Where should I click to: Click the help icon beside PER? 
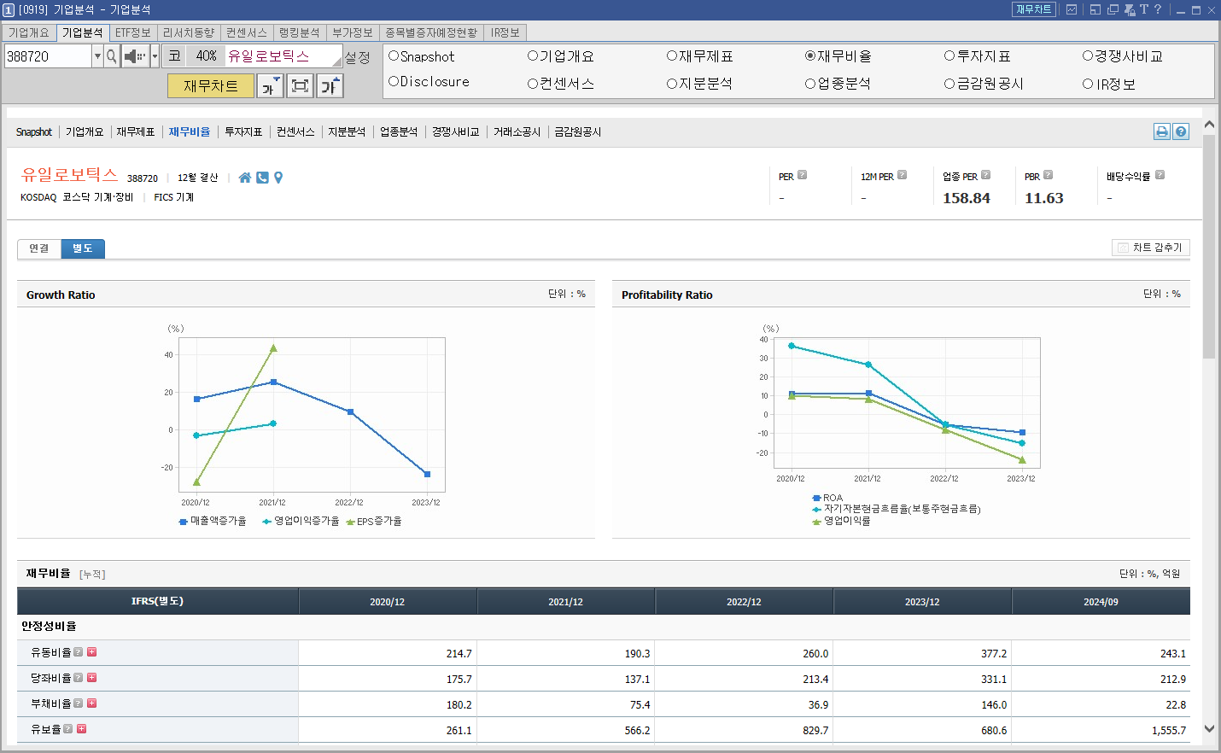click(x=802, y=175)
